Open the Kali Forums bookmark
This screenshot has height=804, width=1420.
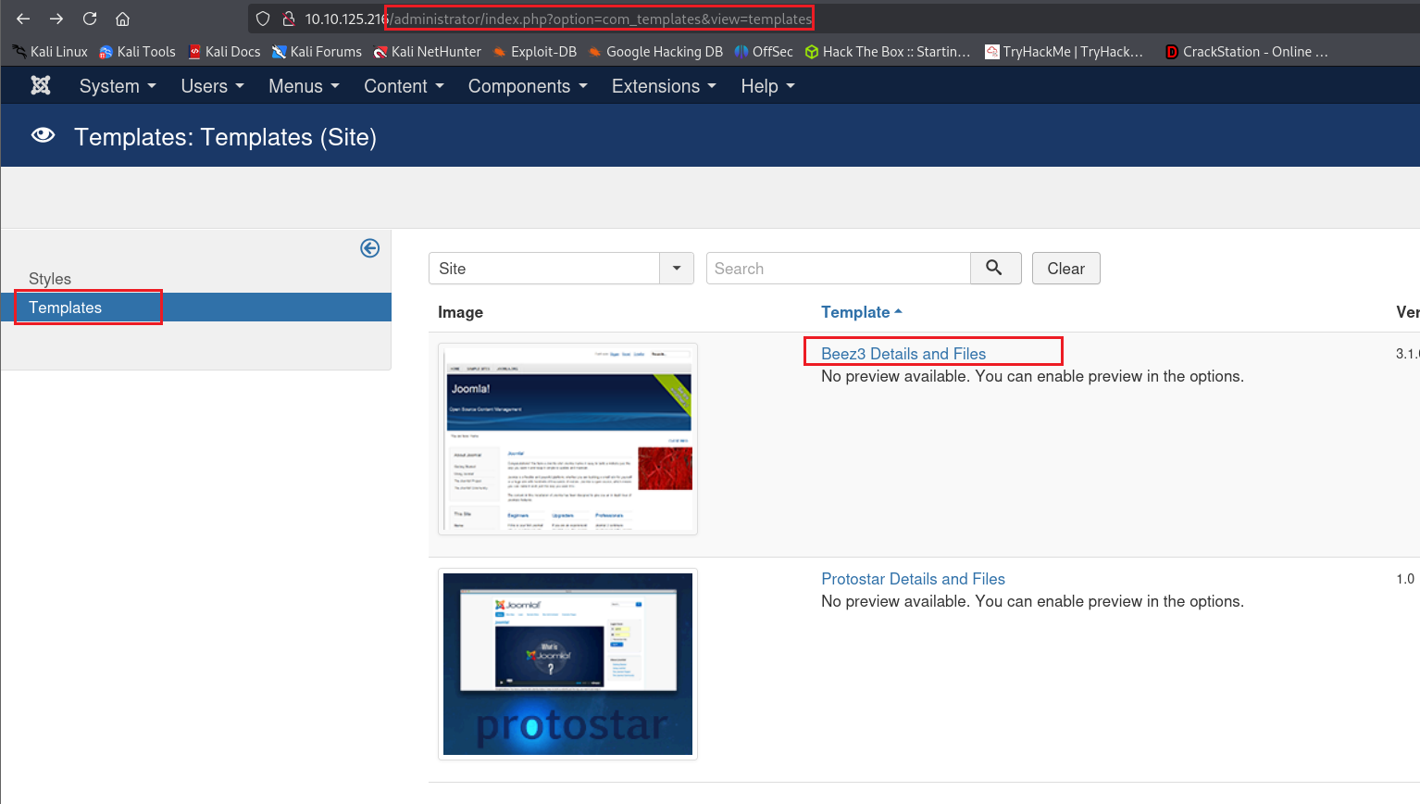(317, 52)
